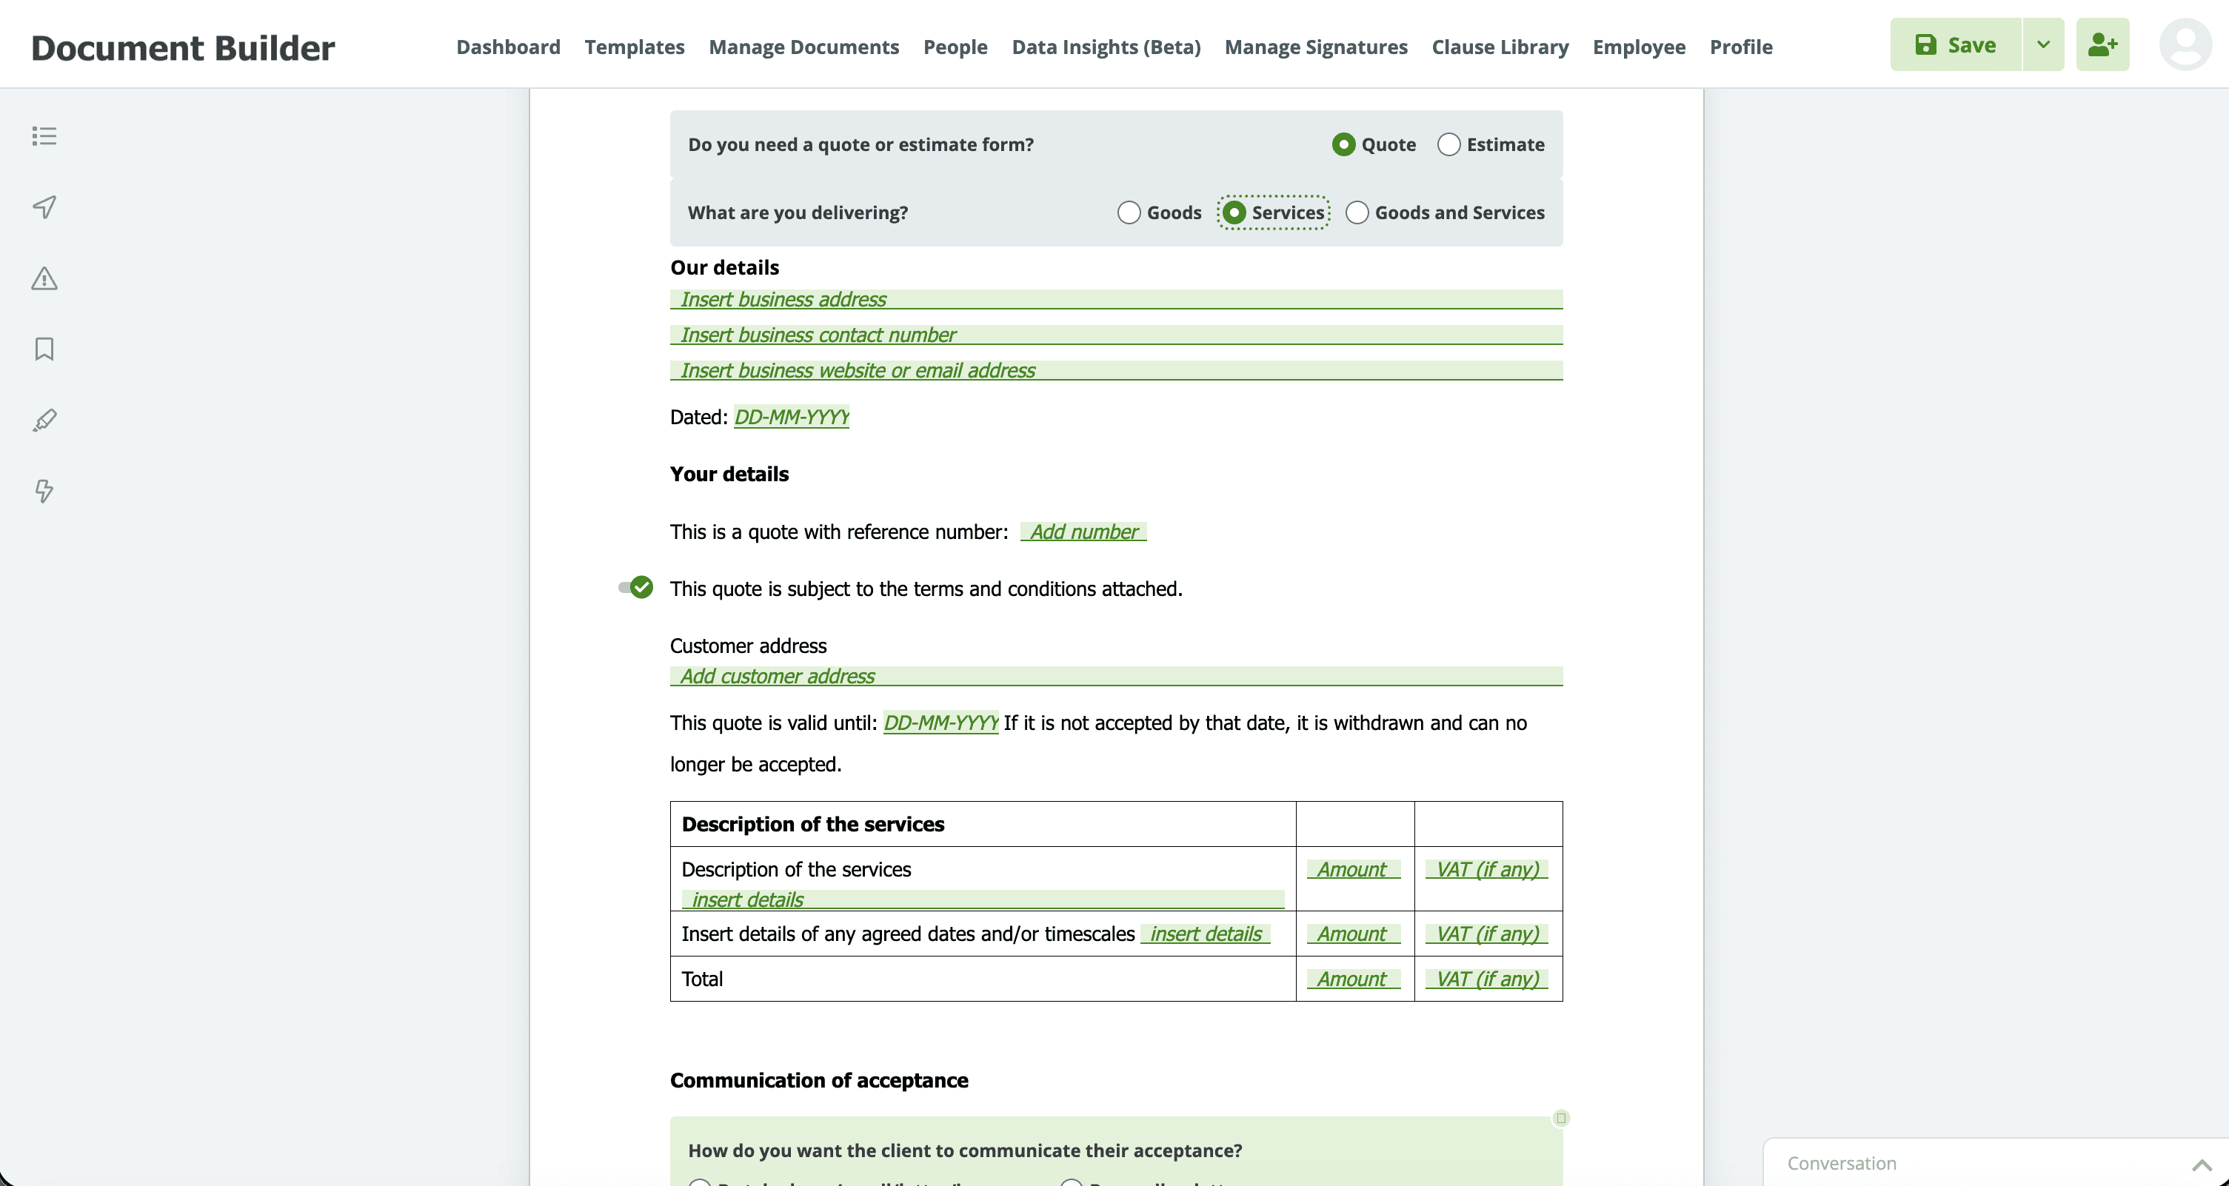Open the profile avatar in top right
Image resolution: width=2229 pixels, height=1186 pixels.
click(2187, 44)
